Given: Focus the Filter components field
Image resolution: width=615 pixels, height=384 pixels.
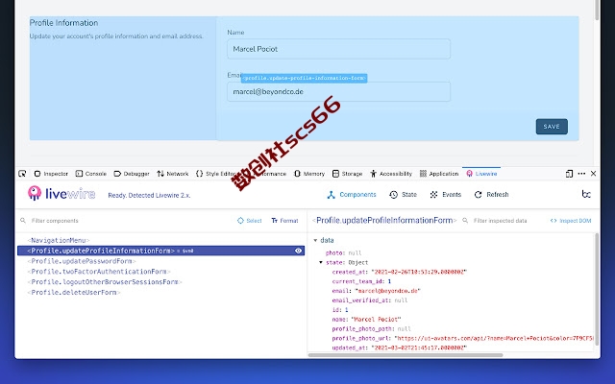Looking at the screenshot, I should [130, 221].
